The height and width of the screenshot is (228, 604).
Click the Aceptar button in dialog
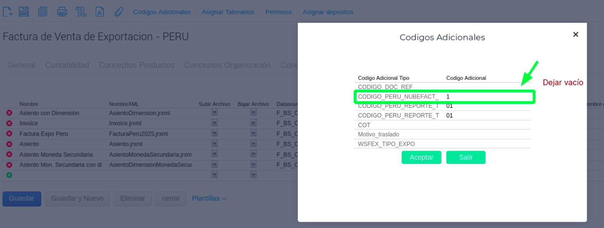(x=421, y=157)
